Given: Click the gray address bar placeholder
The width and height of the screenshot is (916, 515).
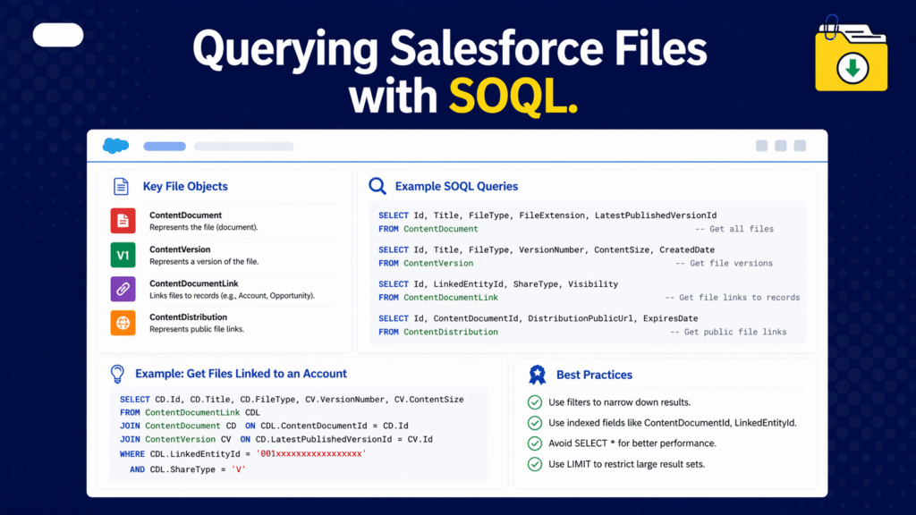Looking at the screenshot, I should click(244, 146).
